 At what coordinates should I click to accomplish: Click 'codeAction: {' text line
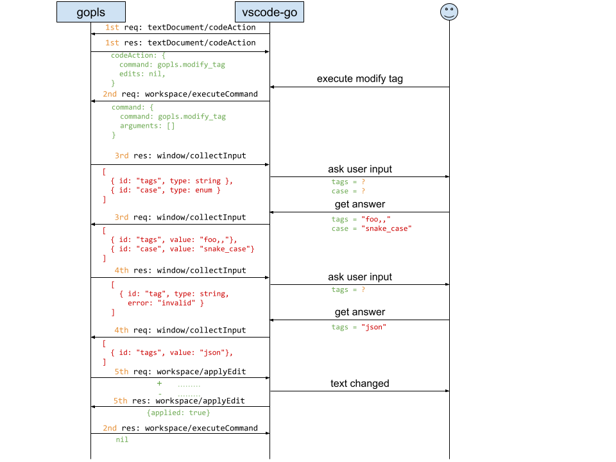(x=138, y=55)
